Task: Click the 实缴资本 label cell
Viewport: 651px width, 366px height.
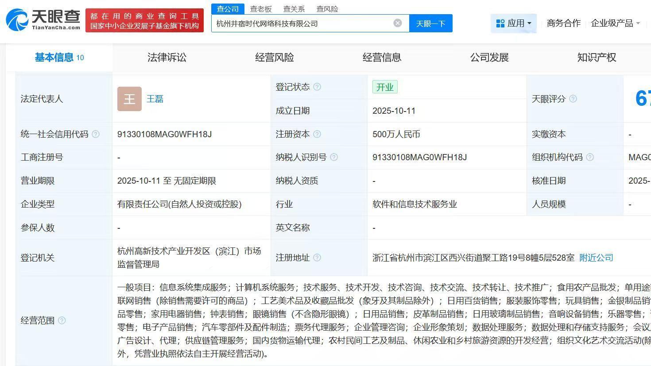Action: coord(575,134)
